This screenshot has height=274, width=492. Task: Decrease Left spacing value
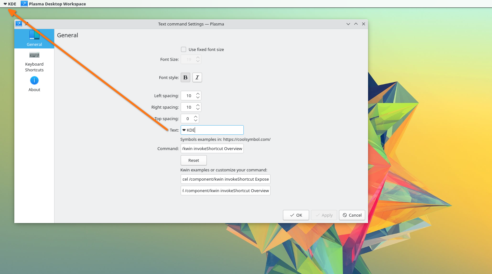coord(198,97)
